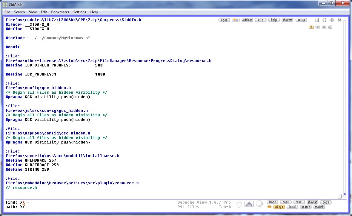Click the double angle brackets icon
This screenshot has height=216, width=352.
pyautogui.click(x=332, y=20)
